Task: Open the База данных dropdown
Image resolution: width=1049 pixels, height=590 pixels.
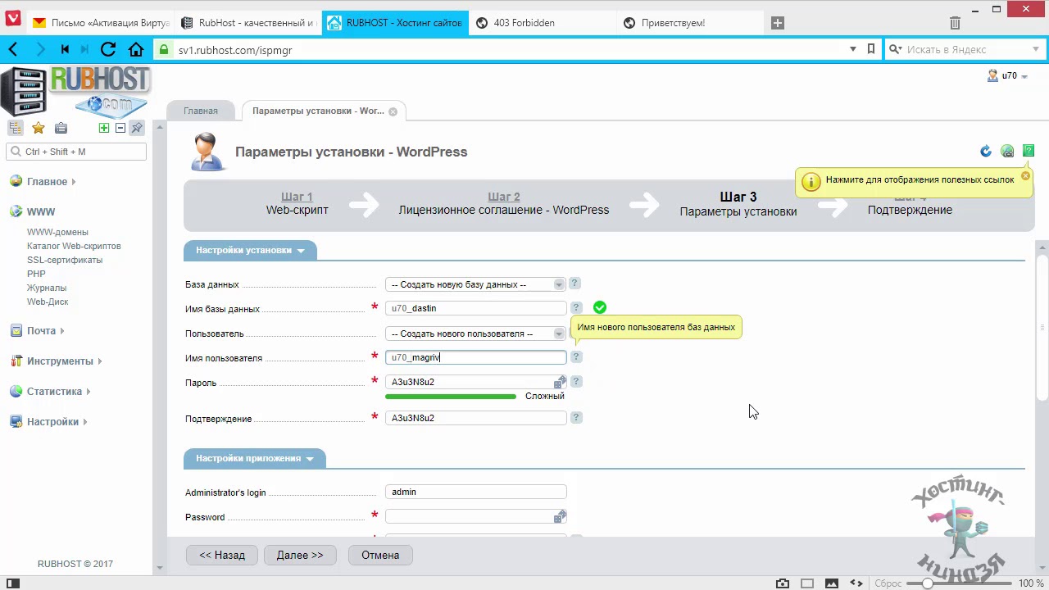Action: [x=475, y=284]
